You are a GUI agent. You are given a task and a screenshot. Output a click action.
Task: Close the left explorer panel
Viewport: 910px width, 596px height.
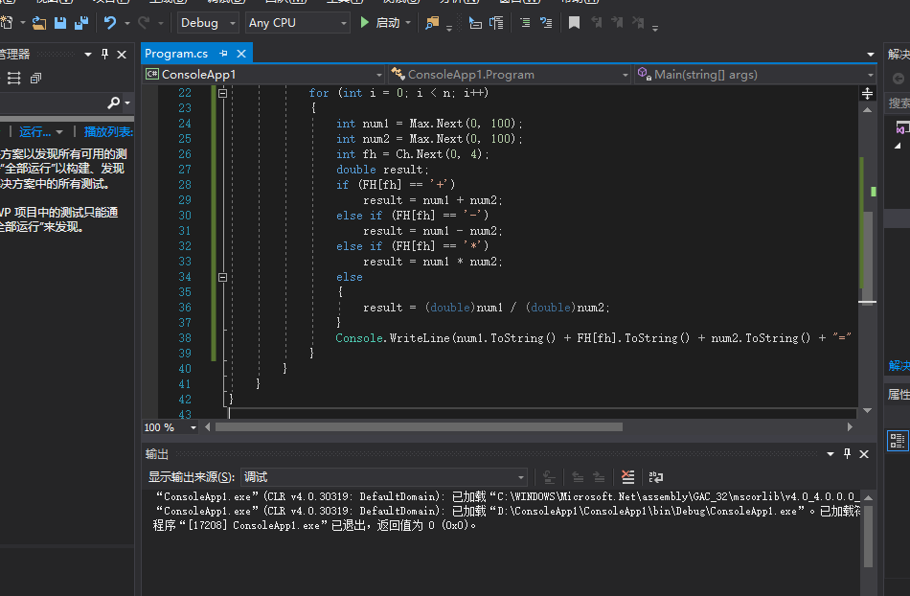[x=122, y=54]
